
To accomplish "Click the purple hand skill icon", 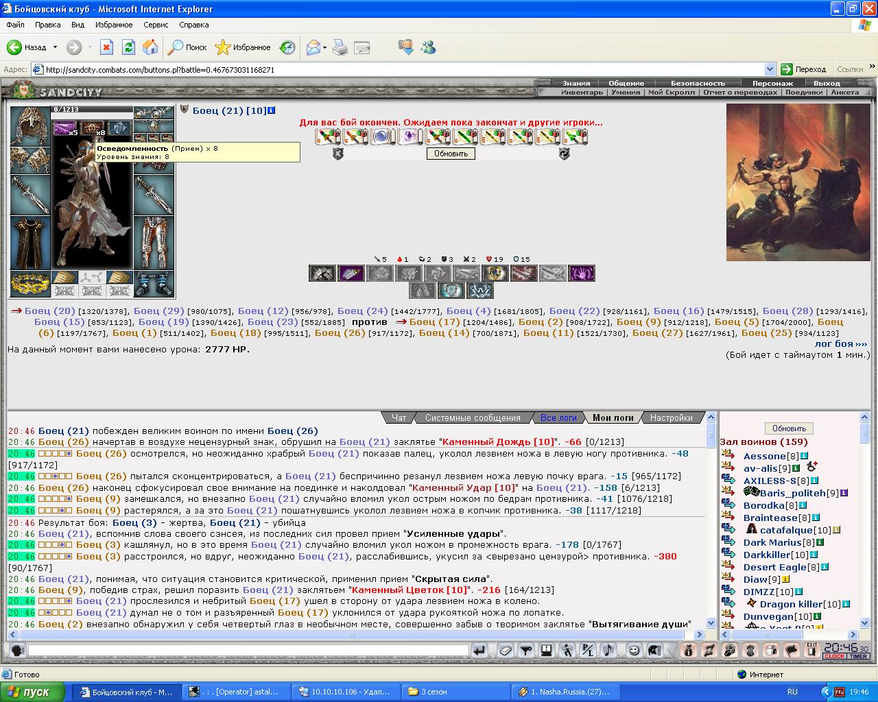I will click(581, 274).
